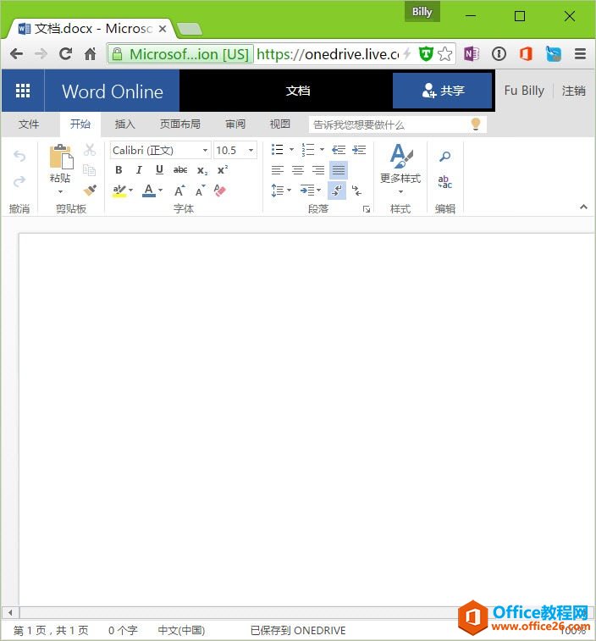Bookmark page with the star icon
The image size is (596, 641).
[444, 53]
